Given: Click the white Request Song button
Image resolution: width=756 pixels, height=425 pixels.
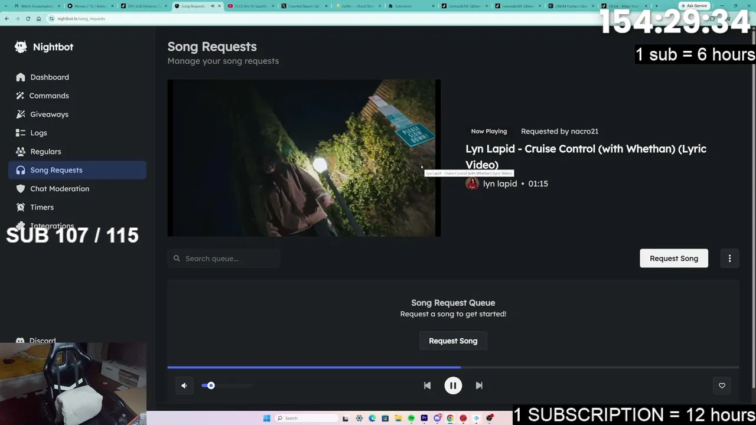Looking at the screenshot, I should 674,259.
